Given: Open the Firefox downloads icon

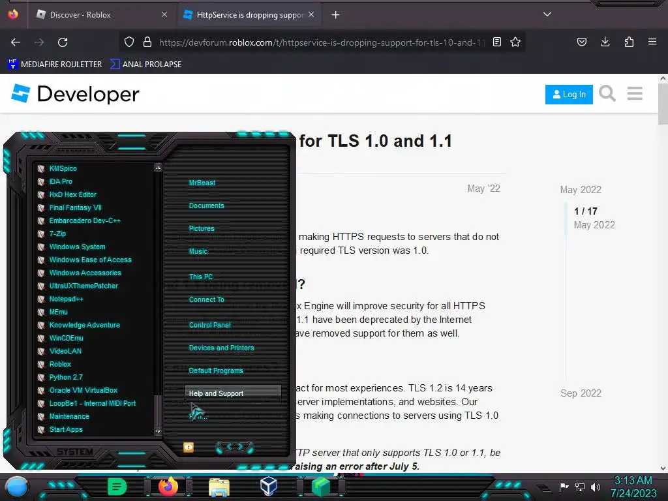Looking at the screenshot, I should [605, 42].
